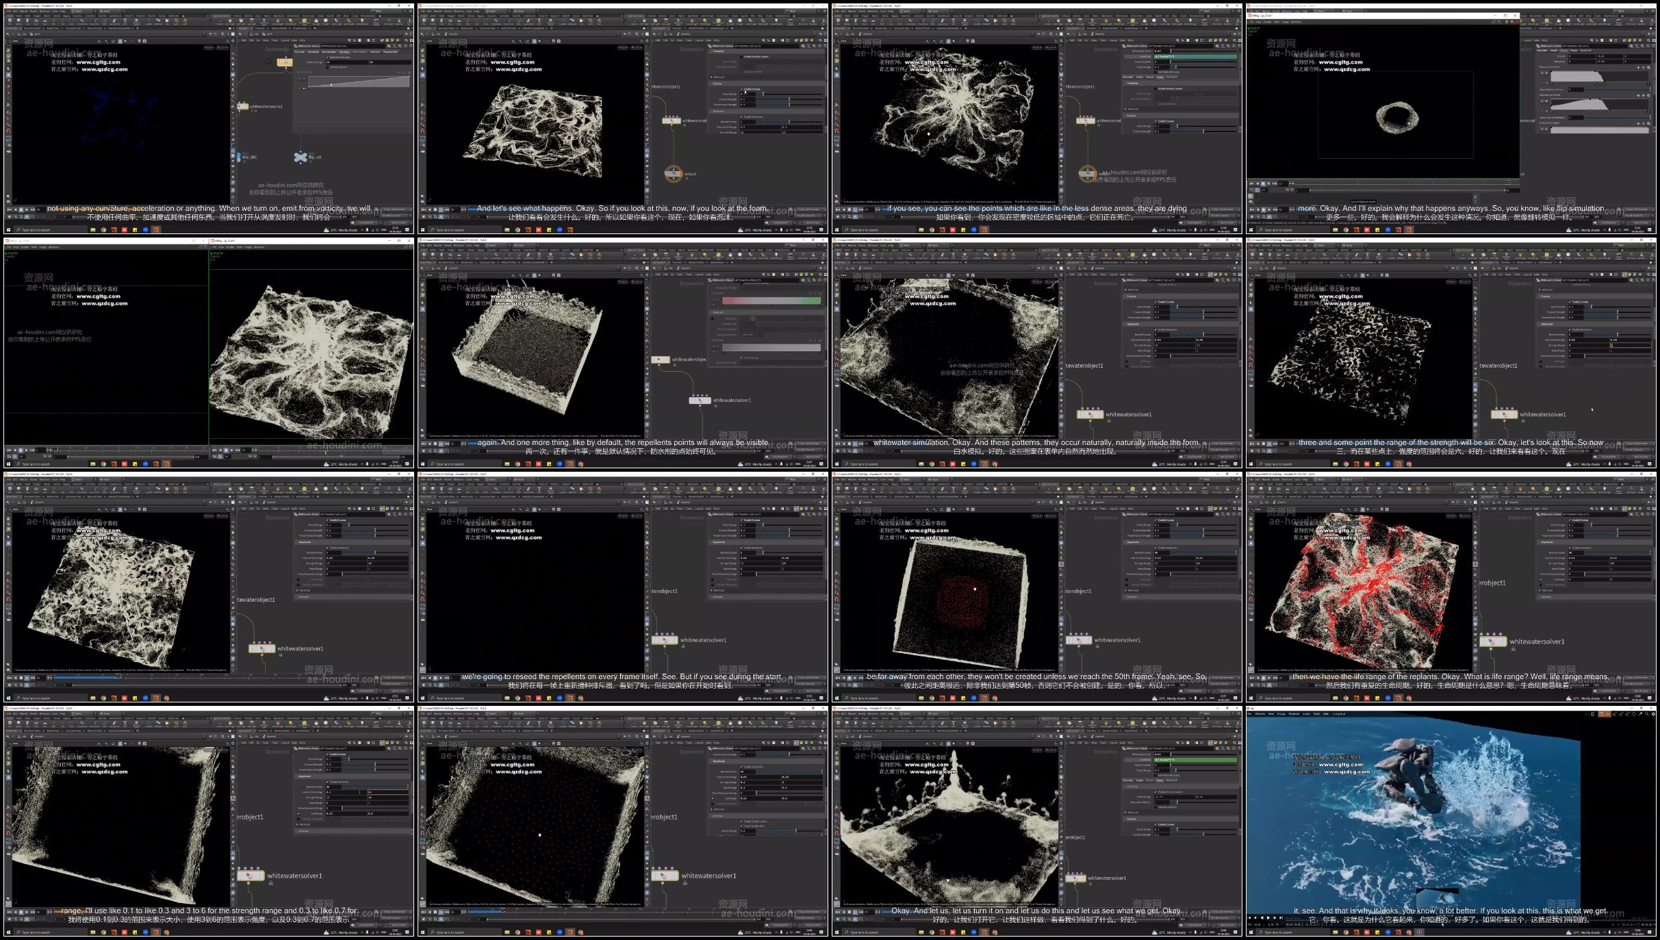This screenshot has height=940, width=1660.
Task: Select the whitewatersource1 node
Action: (x=242, y=106)
